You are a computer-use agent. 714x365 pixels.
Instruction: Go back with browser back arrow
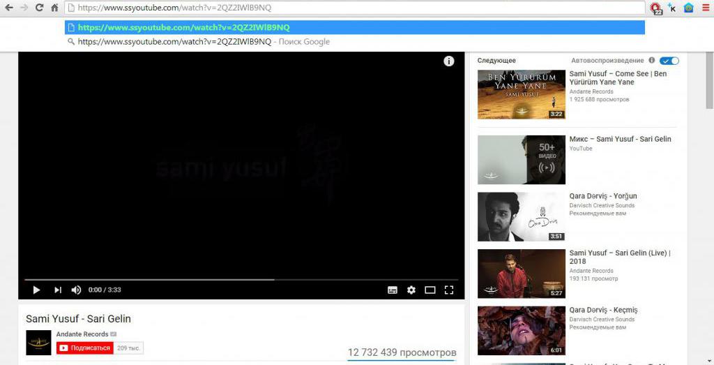(8, 8)
